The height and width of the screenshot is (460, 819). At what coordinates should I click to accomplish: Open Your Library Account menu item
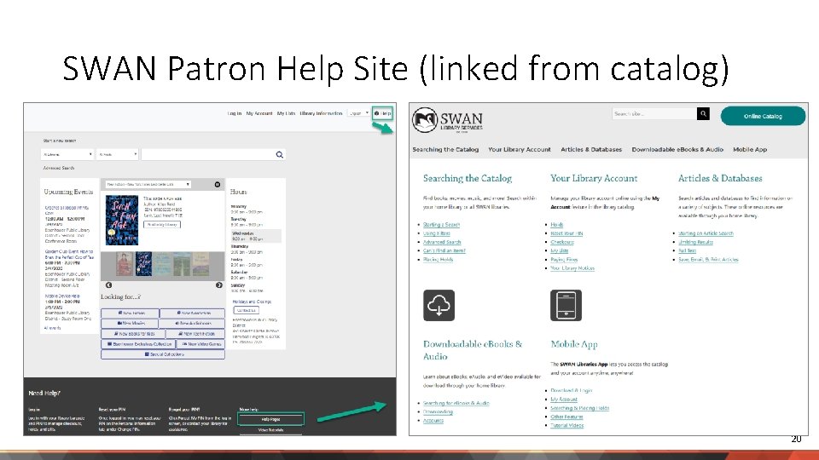pyautogui.click(x=520, y=149)
